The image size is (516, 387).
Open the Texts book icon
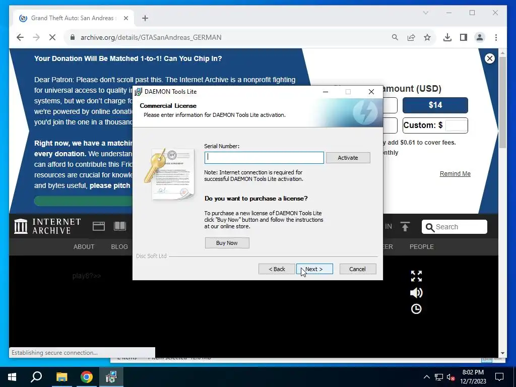(120, 226)
